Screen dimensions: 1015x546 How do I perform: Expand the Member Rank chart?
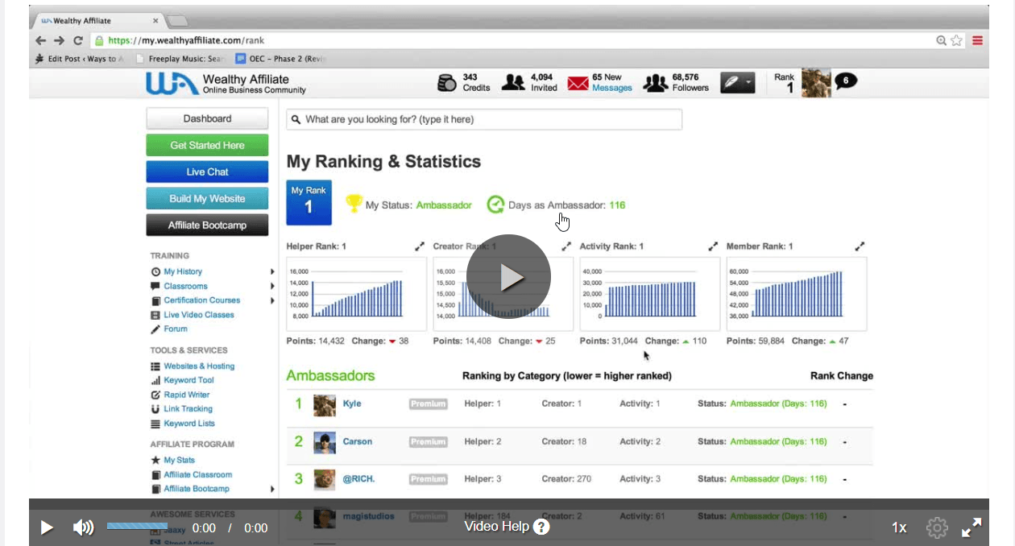point(860,246)
